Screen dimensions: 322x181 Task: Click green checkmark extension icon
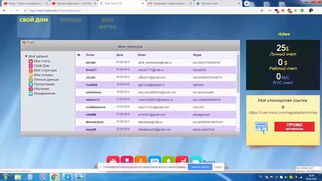click(302, 11)
